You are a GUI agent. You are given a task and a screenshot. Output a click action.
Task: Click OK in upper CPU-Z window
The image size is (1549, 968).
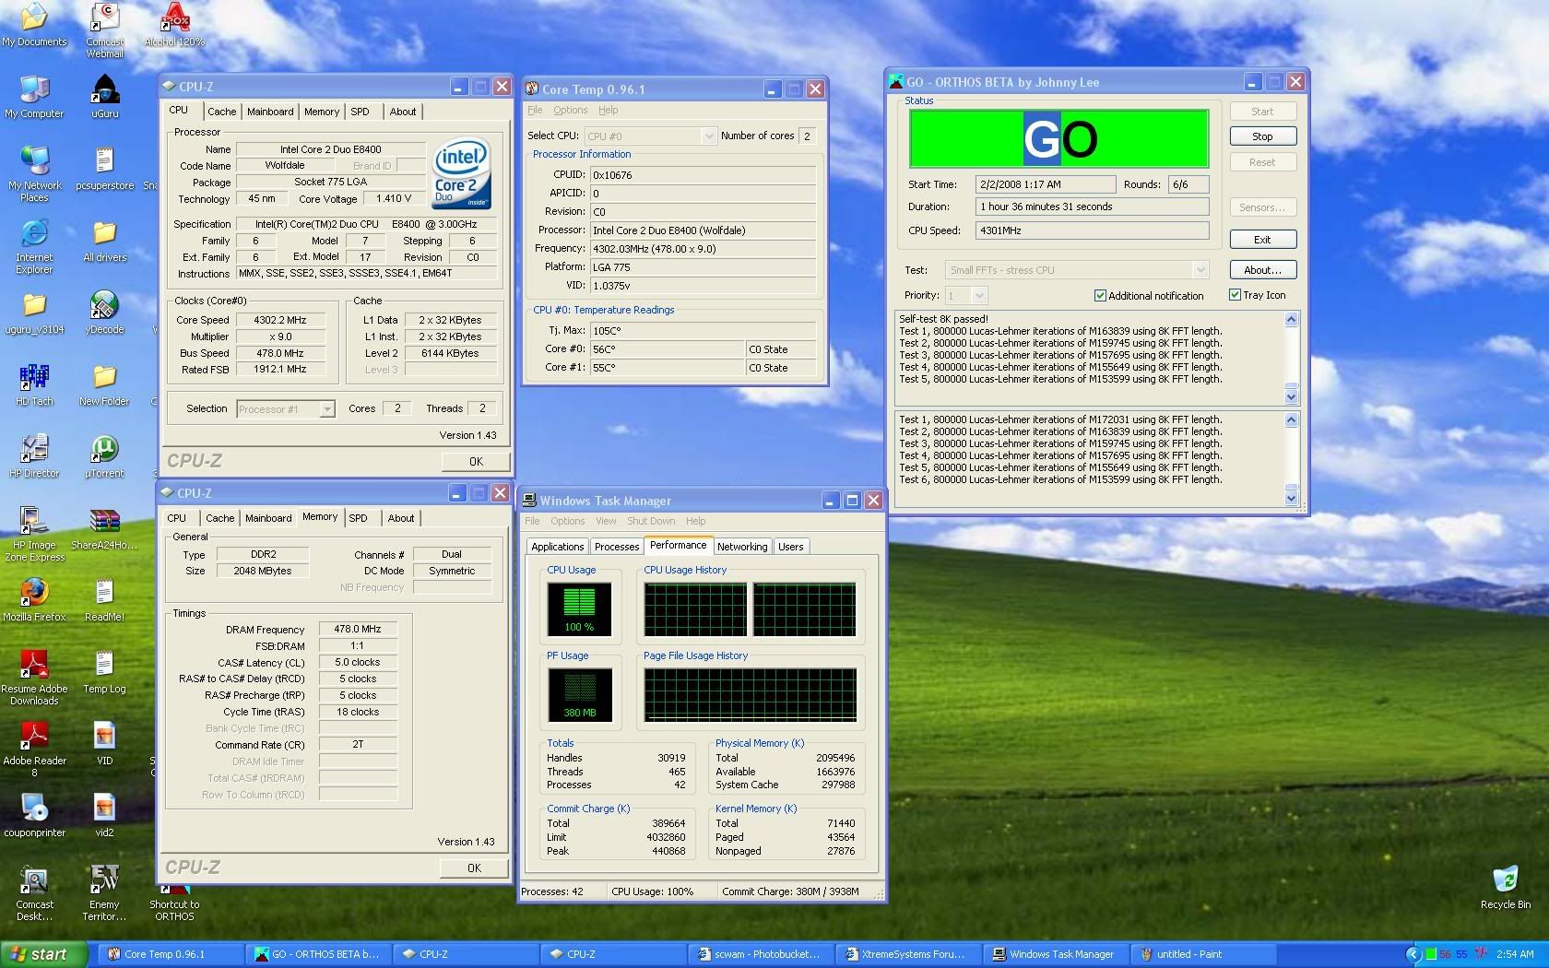pyautogui.click(x=476, y=462)
